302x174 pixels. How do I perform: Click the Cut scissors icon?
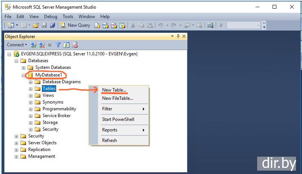[x=133, y=25]
